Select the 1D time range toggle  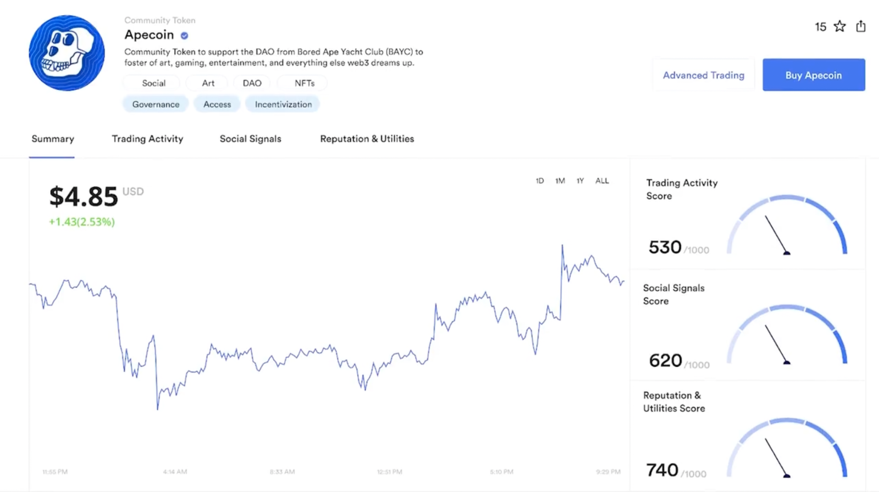539,180
